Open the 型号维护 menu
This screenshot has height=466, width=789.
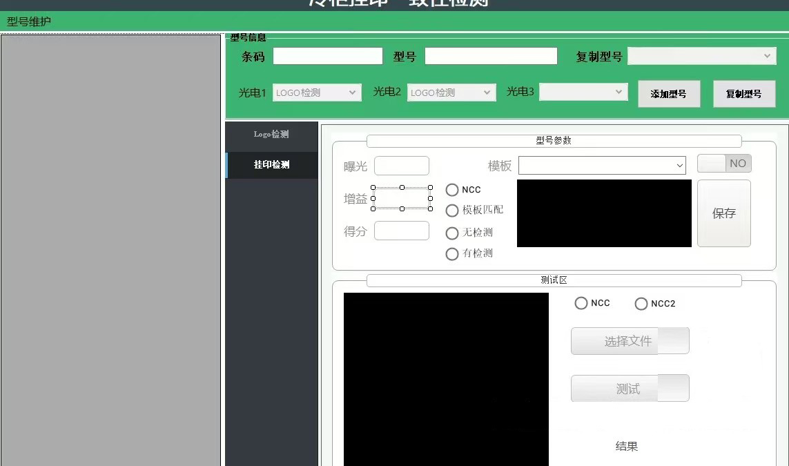click(x=29, y=21)
